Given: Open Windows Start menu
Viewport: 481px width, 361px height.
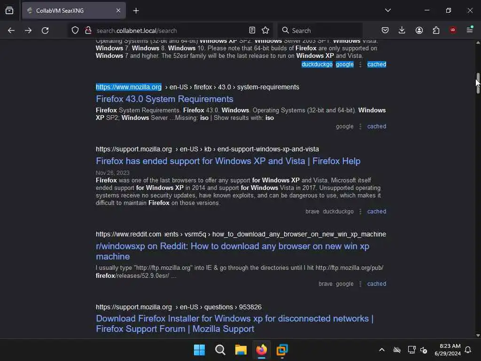Looking at the screenshot, I should click(x=199, y=350).
